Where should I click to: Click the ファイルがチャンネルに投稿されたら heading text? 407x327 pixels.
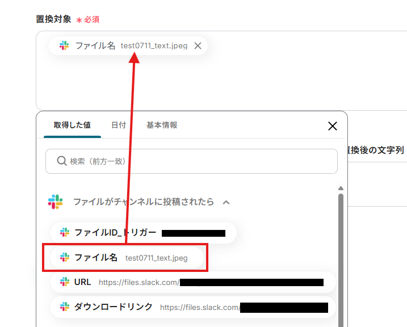coord(144,202)
